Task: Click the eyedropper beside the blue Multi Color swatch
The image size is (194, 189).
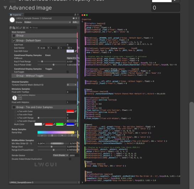Action: (x=75, y=125)
